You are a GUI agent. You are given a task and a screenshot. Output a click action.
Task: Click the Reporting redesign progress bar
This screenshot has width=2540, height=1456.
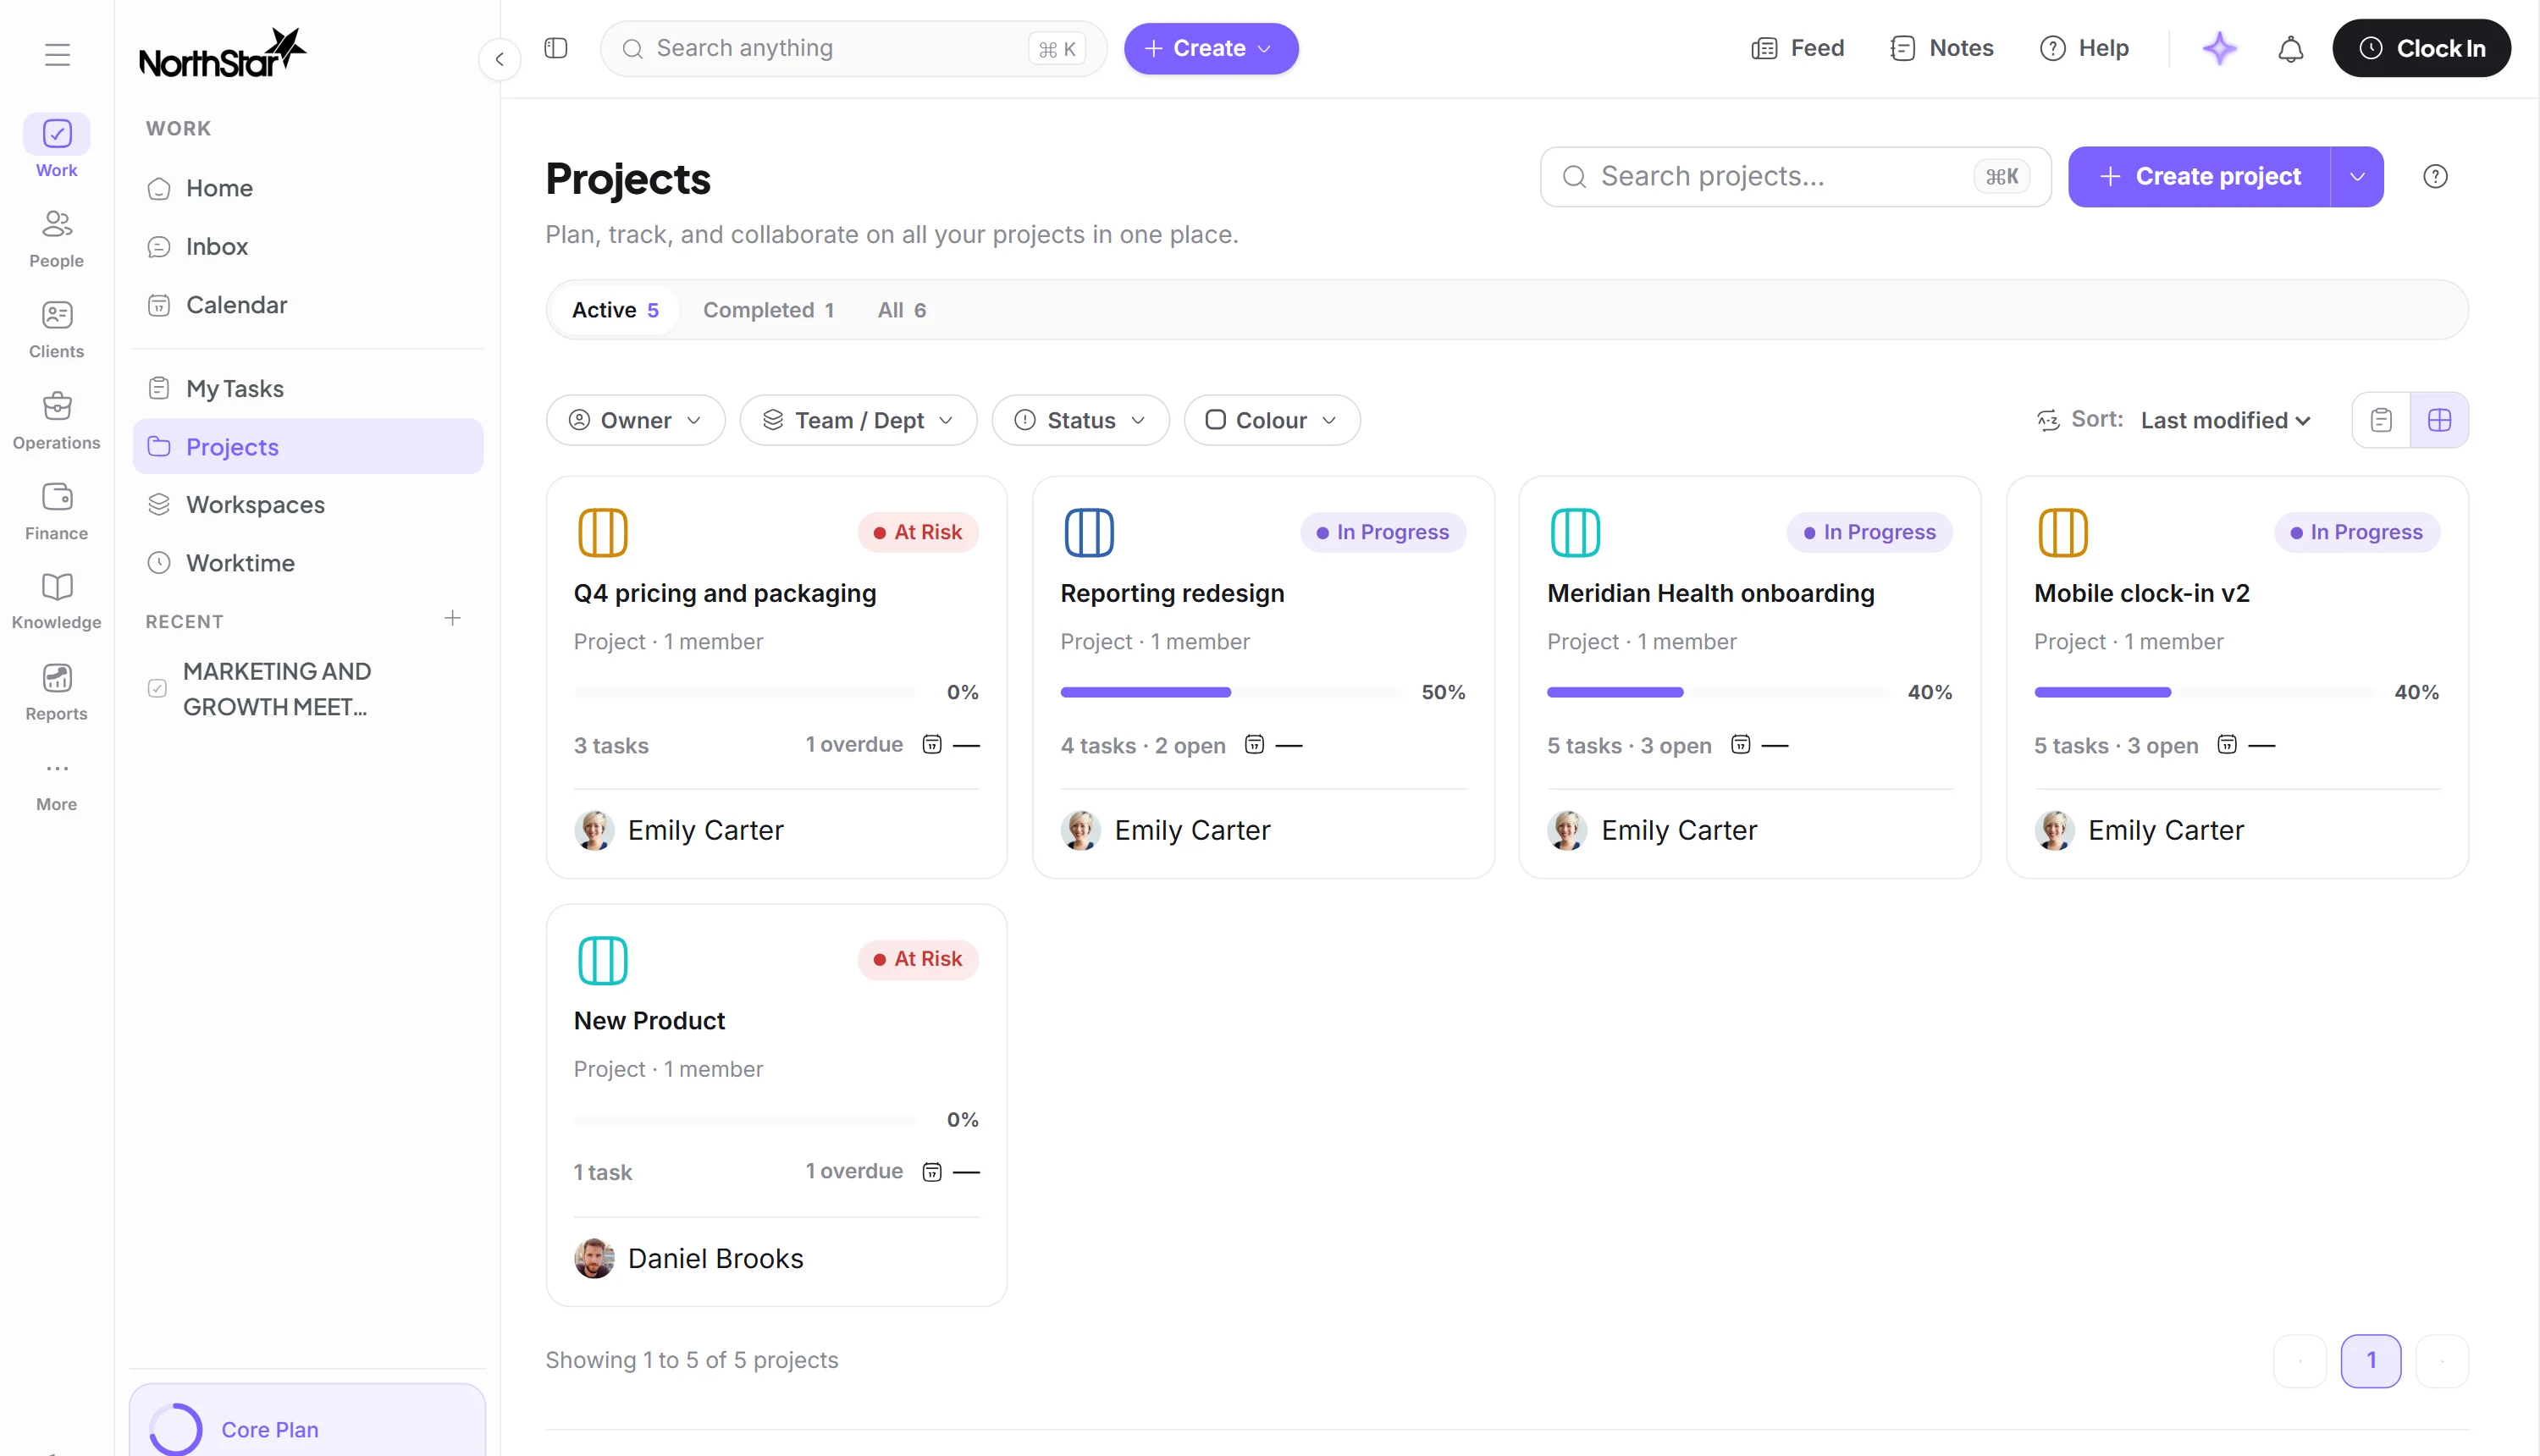1230,692
